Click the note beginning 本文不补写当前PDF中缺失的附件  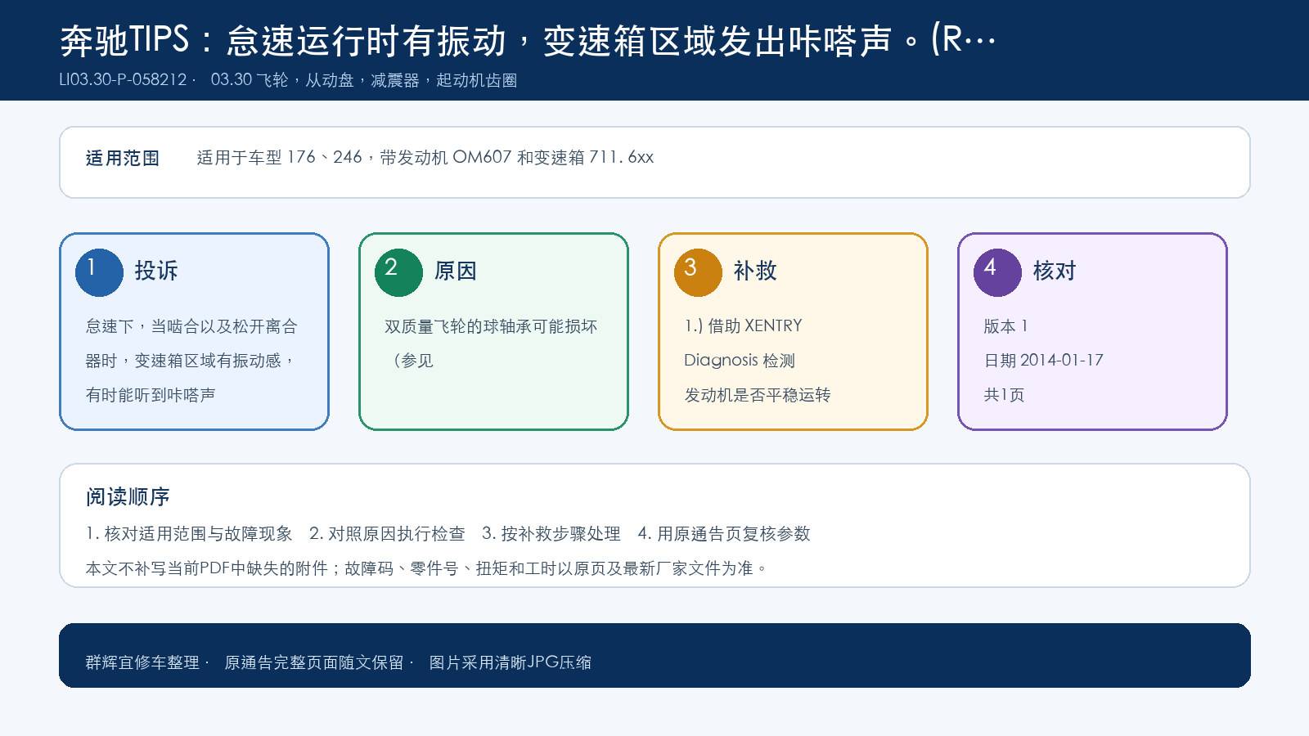tap(426, 568)
